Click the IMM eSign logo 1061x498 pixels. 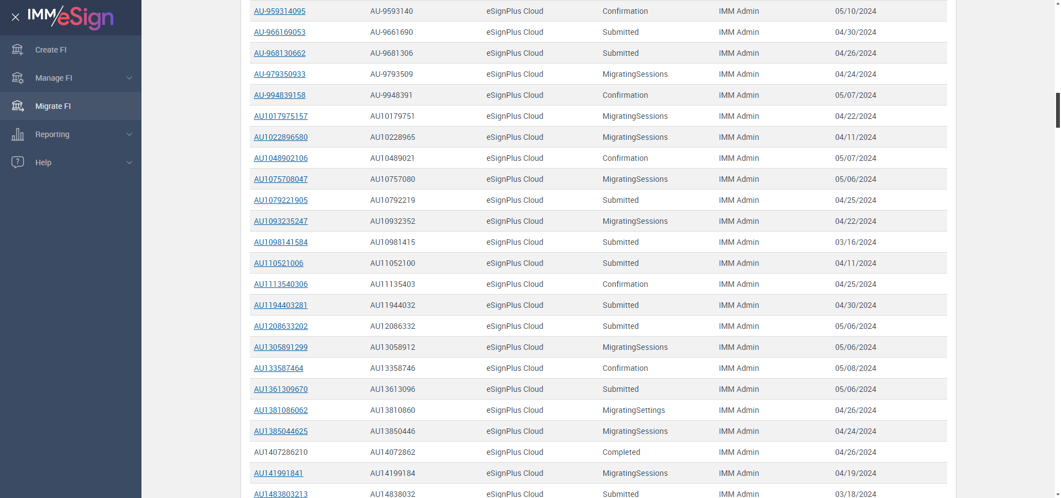point(70,17)
